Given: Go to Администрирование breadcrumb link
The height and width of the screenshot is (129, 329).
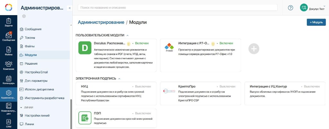Looking at the screenshot, I should pos(101,22).
